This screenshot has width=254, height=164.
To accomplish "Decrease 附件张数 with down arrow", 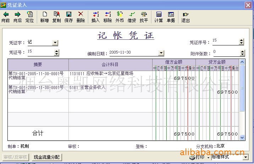I will (242, 55).
